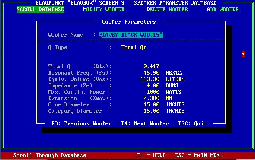The height and width of the screenshot is (160, 255).
Task: Click the resonant frequency value 45.90
Action: 151,73
